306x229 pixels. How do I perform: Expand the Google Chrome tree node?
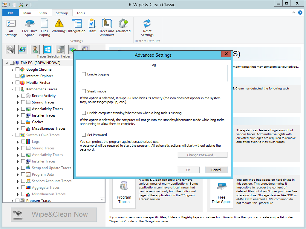point(12,70)
